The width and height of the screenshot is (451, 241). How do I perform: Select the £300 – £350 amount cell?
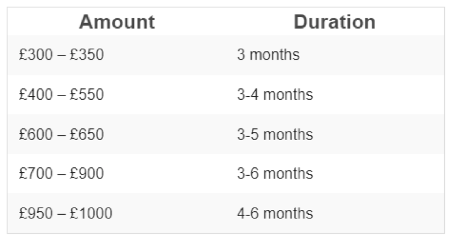(x=116, y=55)
